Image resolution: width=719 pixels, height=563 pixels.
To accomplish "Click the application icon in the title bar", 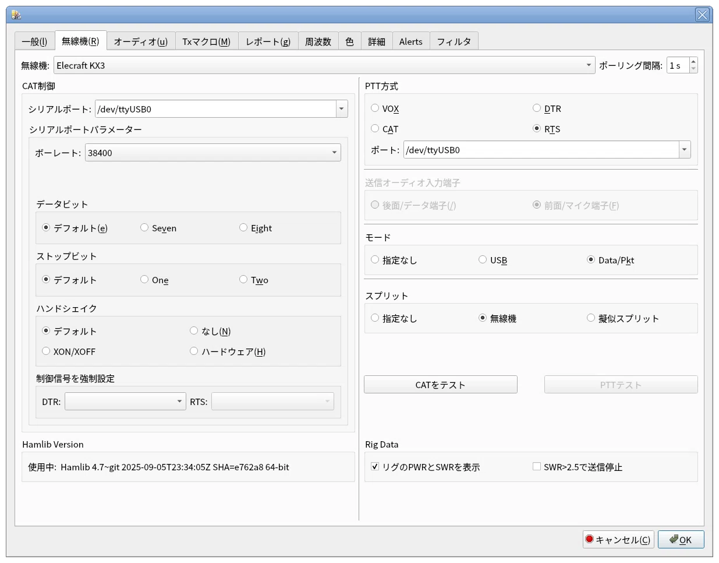I will tap(16, 15).
